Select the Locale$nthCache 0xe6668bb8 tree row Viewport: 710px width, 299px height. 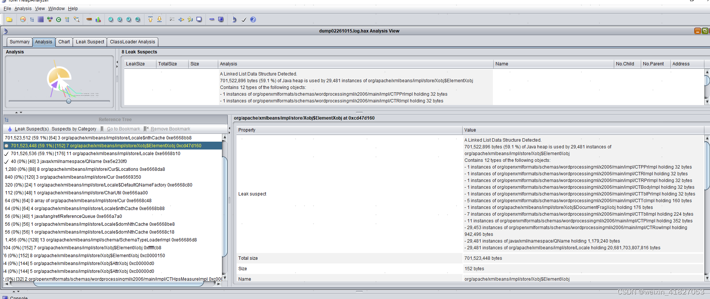click(113, 138)
